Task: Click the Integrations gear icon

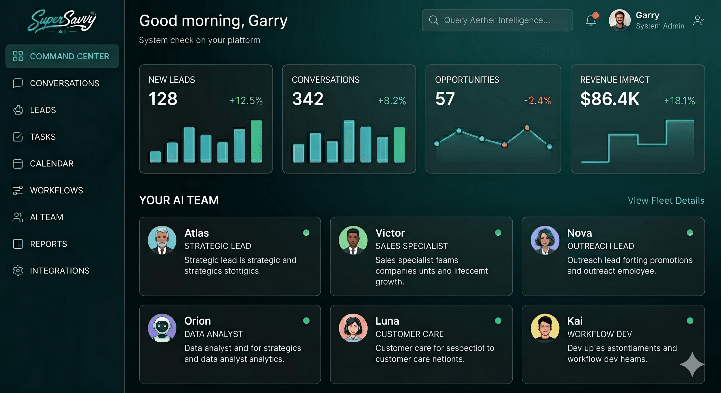Action: point(18,270)
